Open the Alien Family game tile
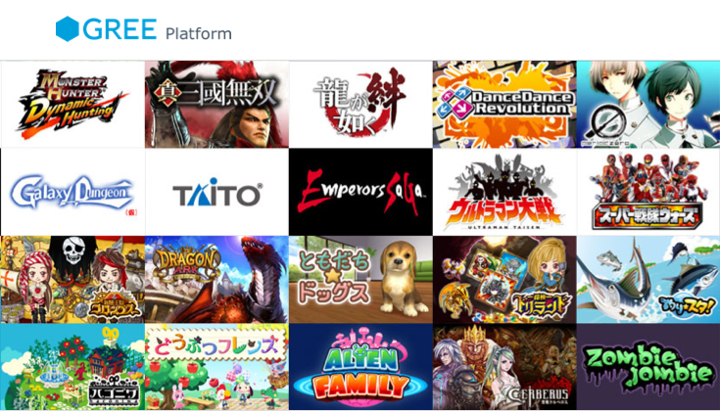This screenshot has width=720, height=412. click(x=360, y=367)
